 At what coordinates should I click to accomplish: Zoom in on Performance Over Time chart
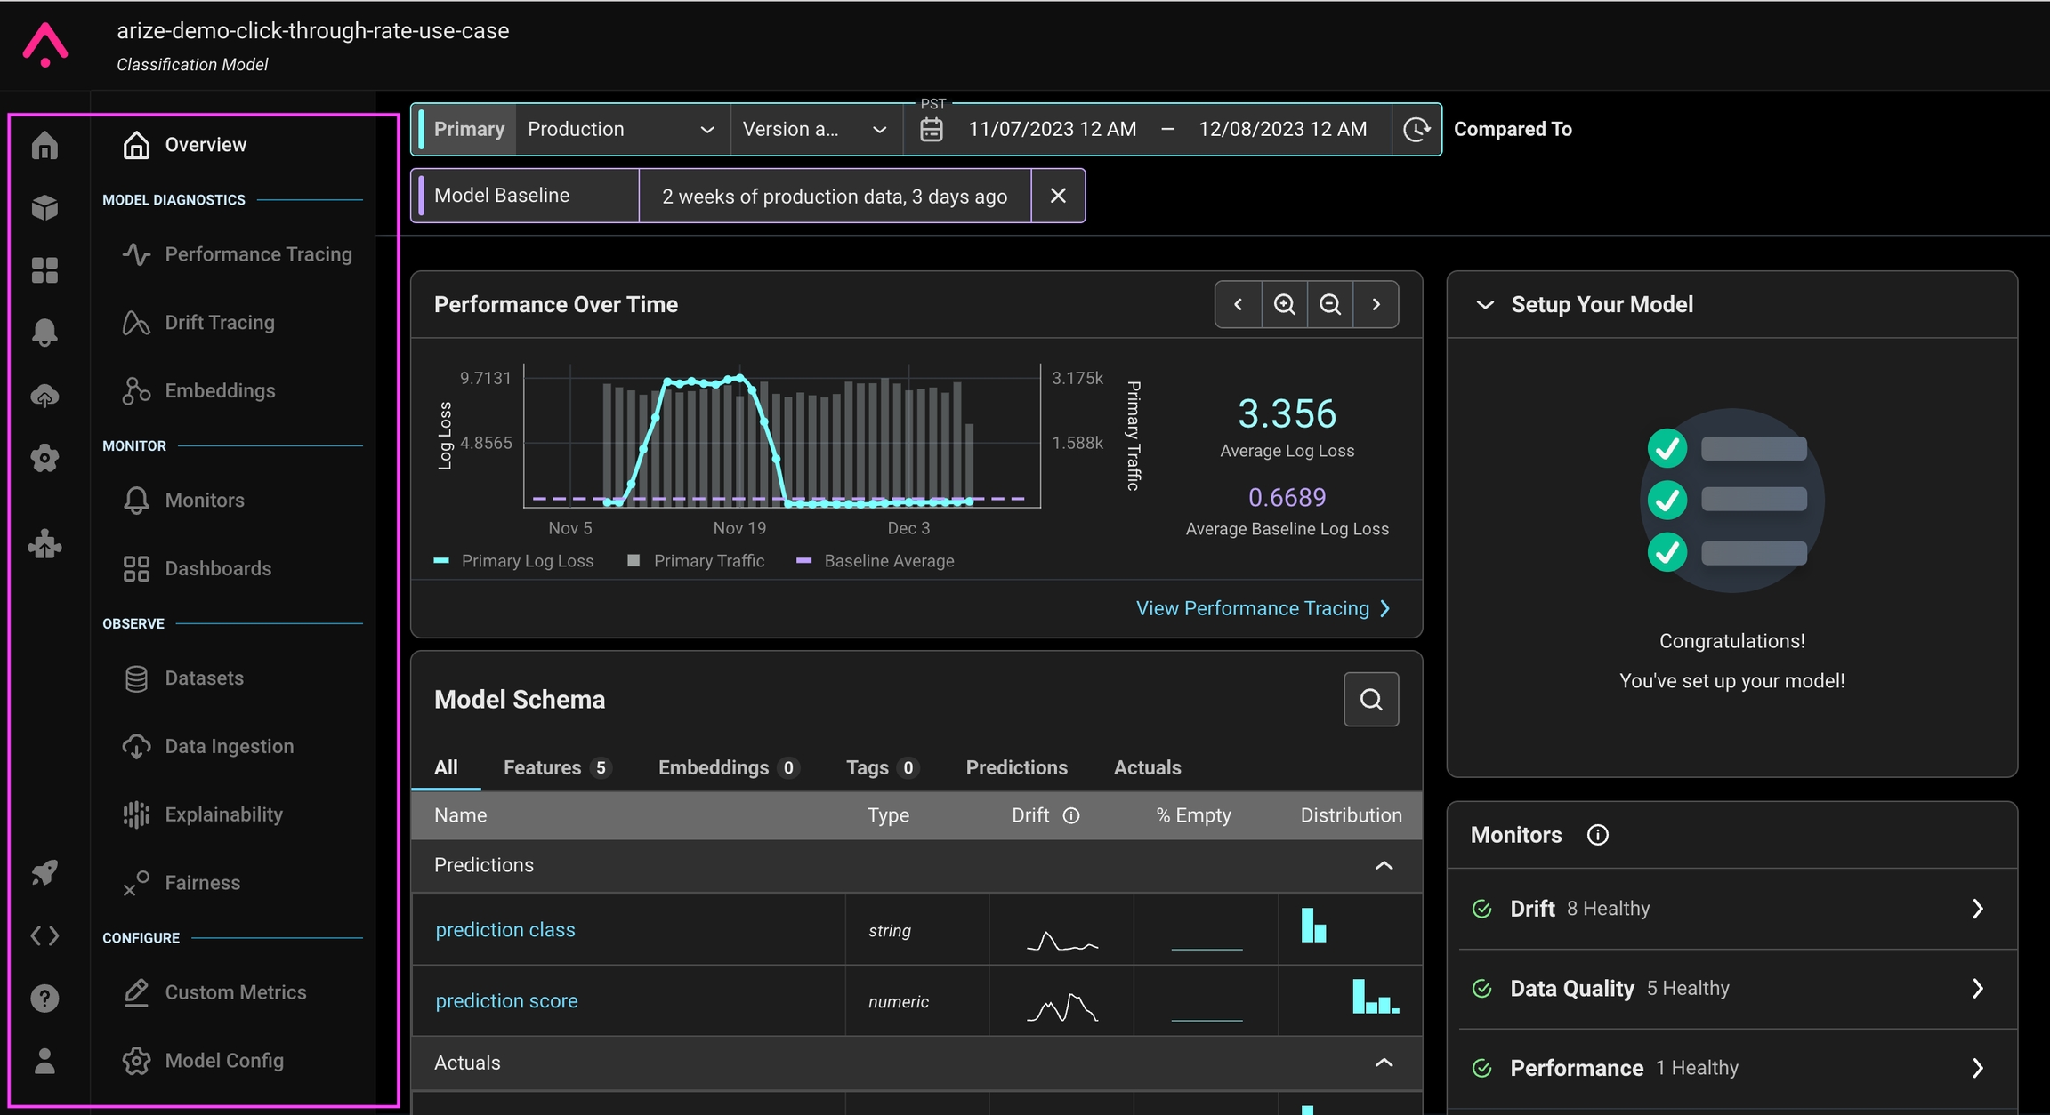coord(1284,304)
